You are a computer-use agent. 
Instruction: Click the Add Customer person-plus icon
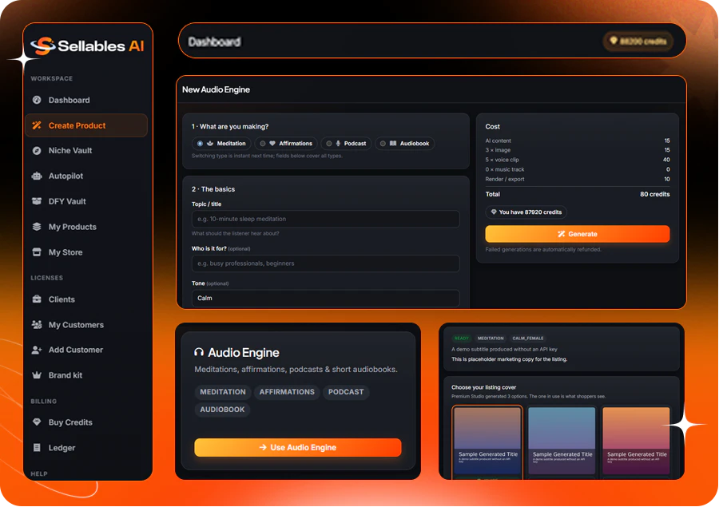tap(37, 350)
